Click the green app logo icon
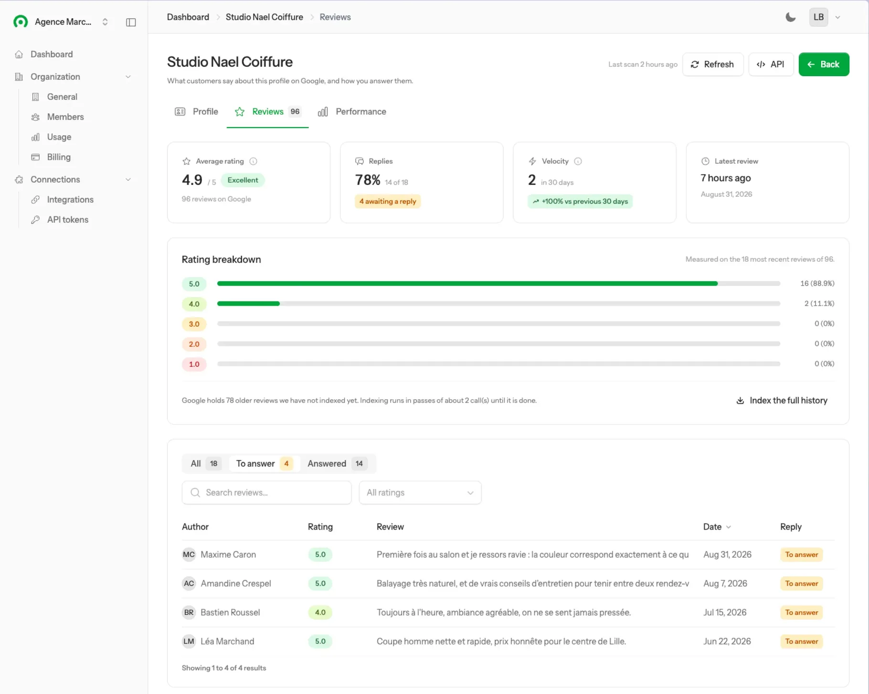This screenshot has width=869, height=694. click(20, 22)
